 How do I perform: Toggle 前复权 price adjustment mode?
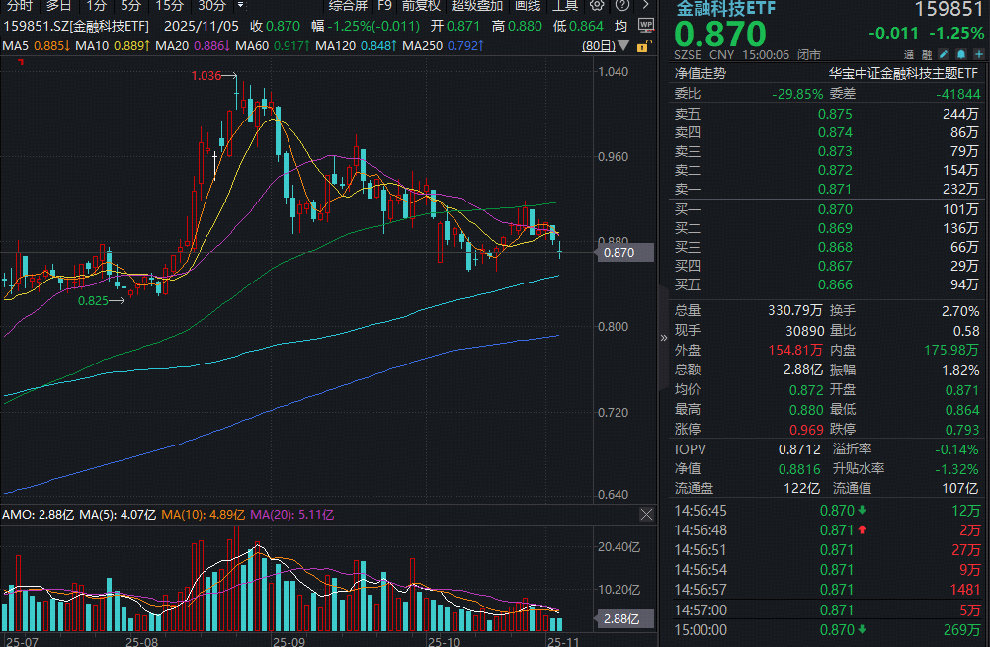click(x=421, y=5)
